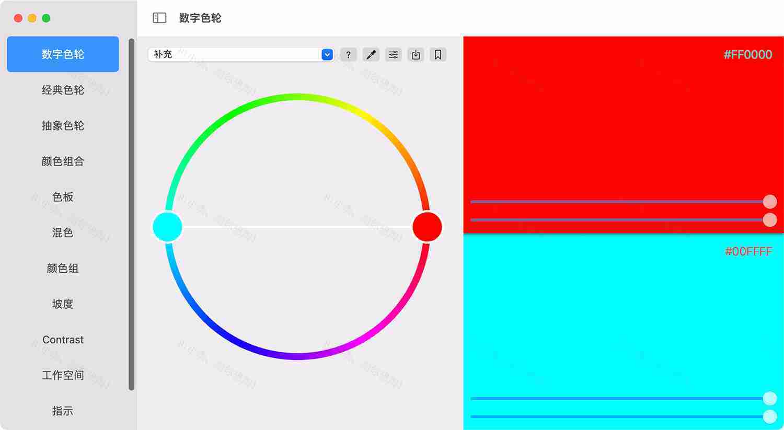Adjust the slider on the red swatch
The image size is (784, 430).
tap(769, 202)
